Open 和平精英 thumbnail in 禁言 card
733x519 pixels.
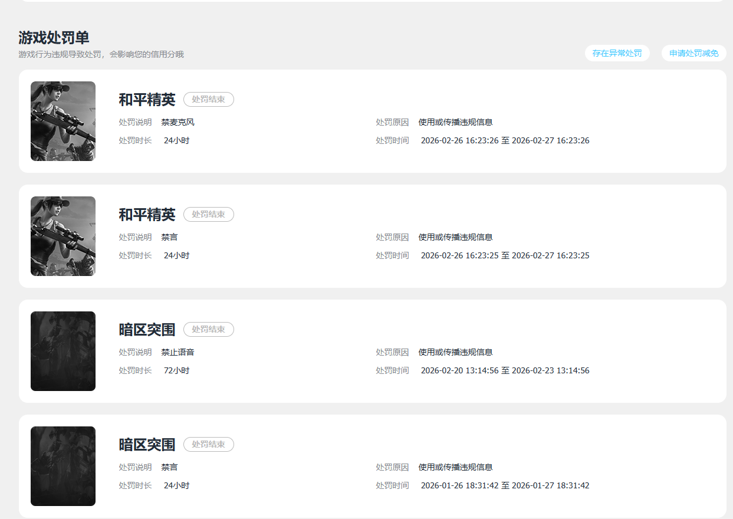coord(63,236)
